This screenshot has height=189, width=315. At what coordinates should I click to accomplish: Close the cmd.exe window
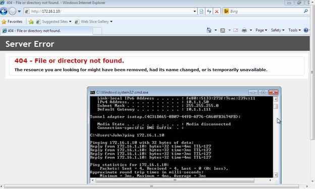click(273, 92)
